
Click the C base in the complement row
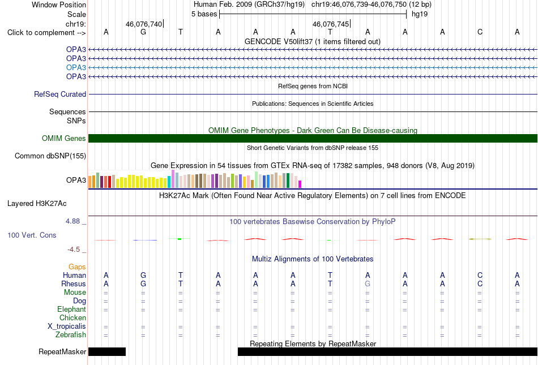pos(480,32)
